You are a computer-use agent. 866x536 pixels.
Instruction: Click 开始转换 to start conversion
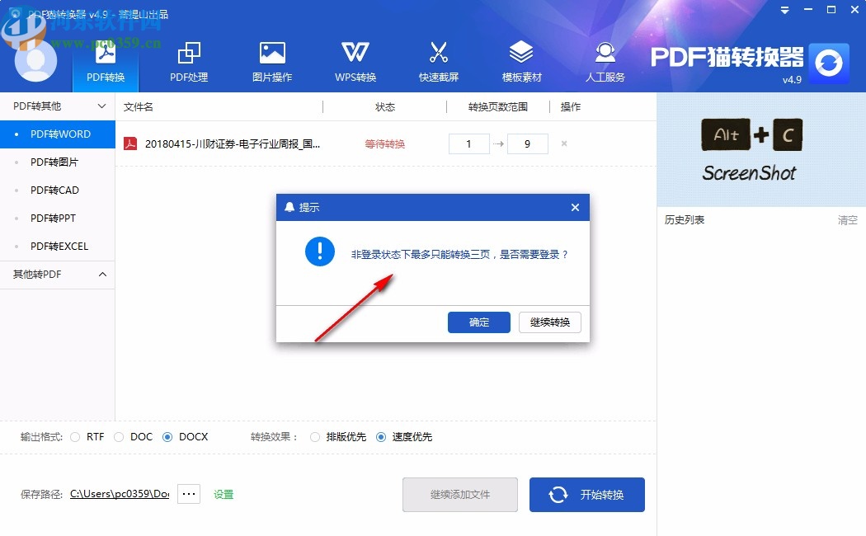pyautogui.click(x=587, y=493)
